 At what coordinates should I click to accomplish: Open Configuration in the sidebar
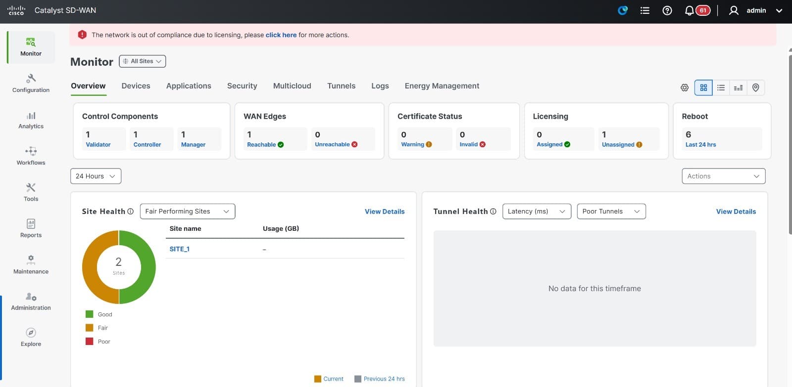click(x=31, y=84)
